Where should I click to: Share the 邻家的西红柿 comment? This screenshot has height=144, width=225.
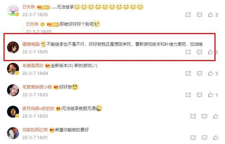tap(193, 138)
